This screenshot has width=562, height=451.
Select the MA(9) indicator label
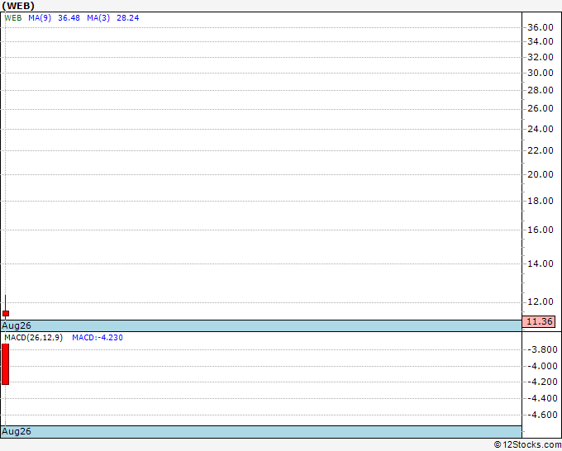[40, 18]
